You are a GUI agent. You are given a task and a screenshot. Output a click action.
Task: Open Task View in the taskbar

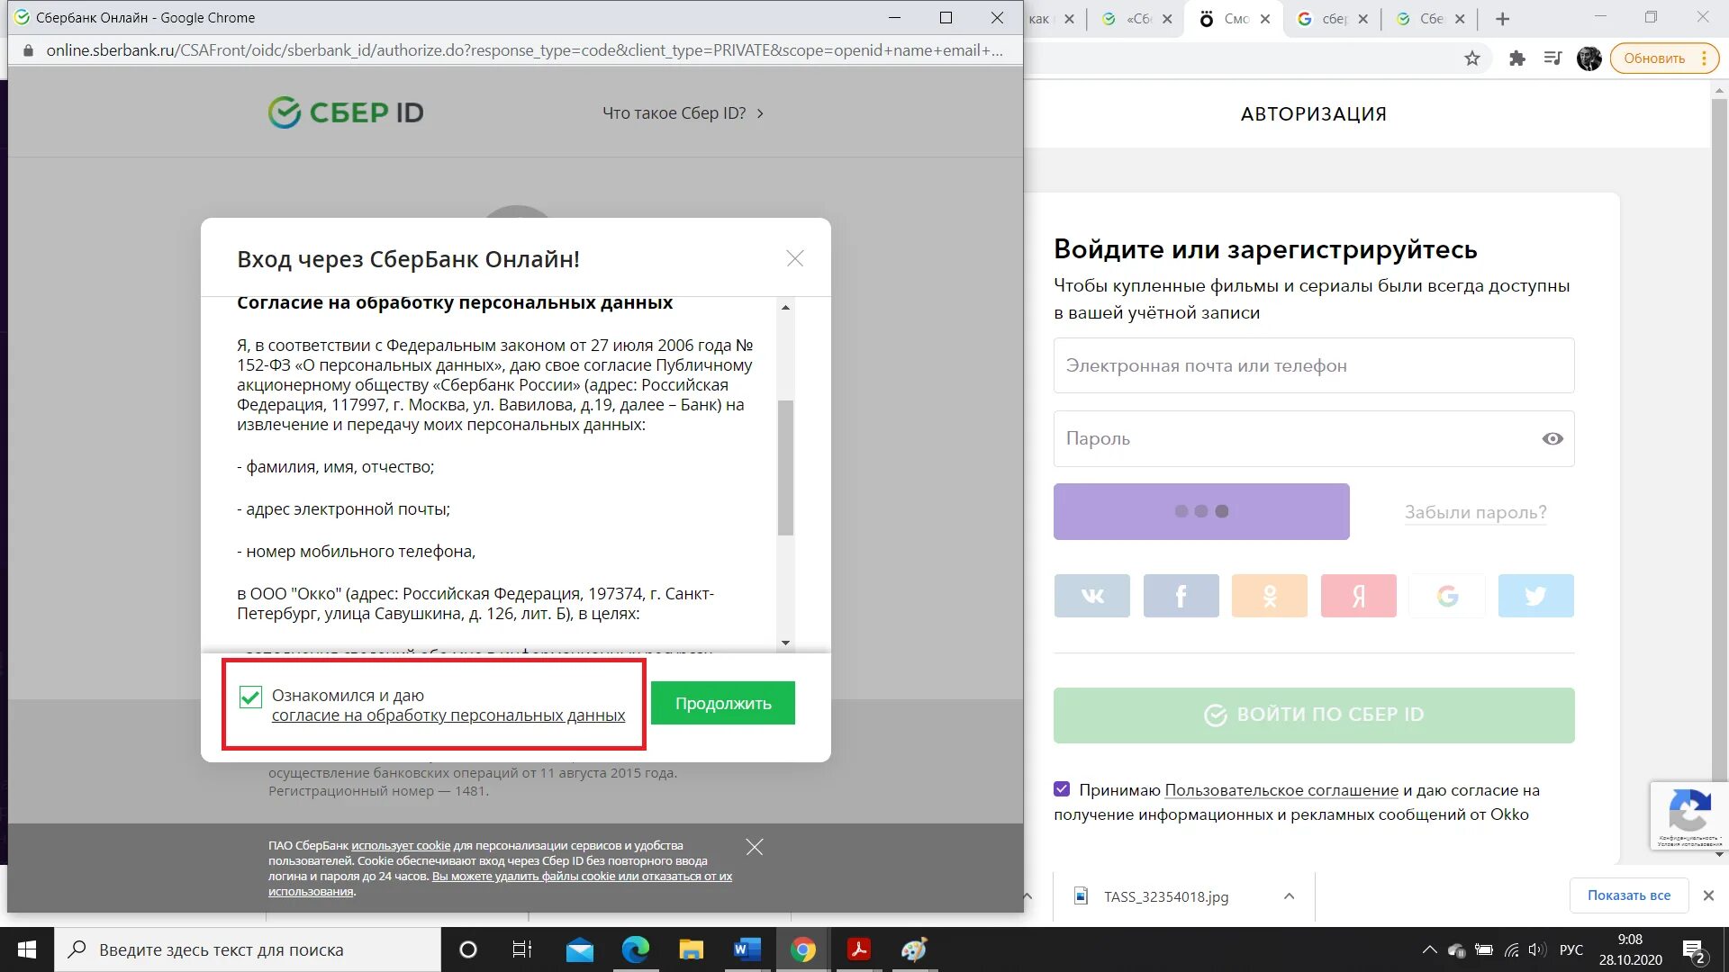(x=522, y=949)
